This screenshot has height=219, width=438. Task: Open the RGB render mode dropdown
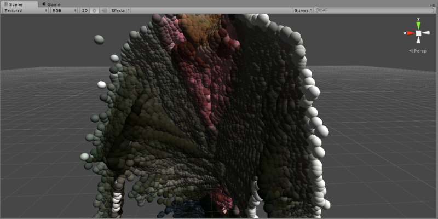tap(64, 10)
